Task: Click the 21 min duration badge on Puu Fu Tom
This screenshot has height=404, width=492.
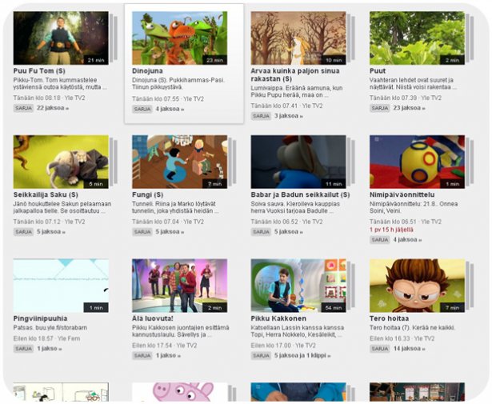Action: [x=96, y=60]
